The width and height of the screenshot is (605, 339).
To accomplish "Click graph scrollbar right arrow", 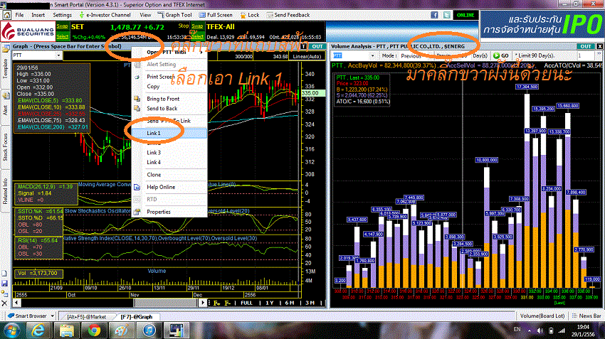I will [203, 303].
